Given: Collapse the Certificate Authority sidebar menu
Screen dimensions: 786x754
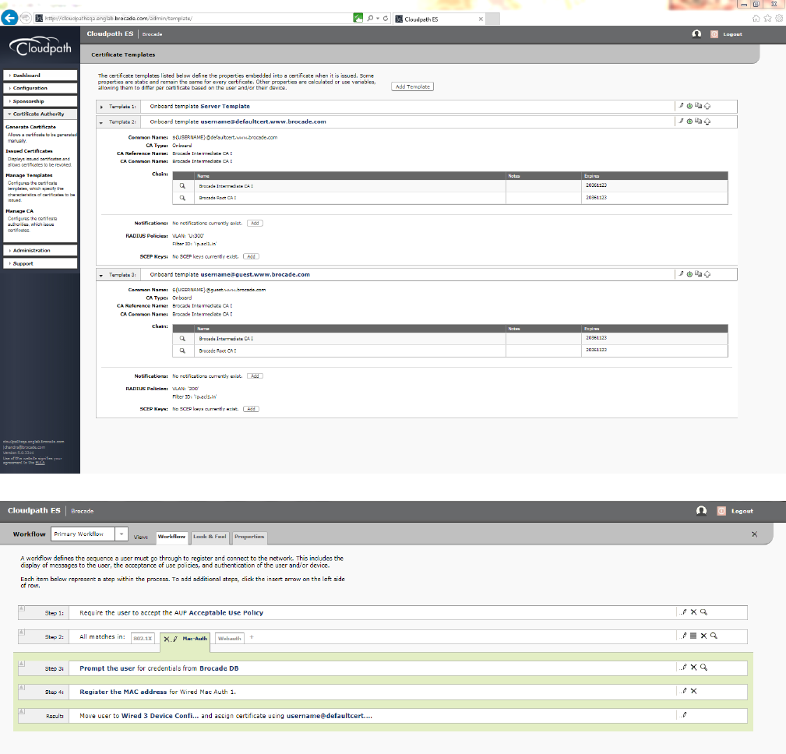Looking at the screenshot, I should pos(40,115).
